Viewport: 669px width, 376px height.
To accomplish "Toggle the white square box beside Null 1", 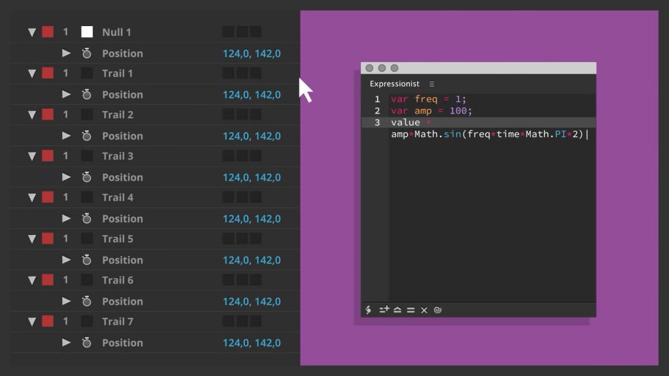I will tap(87, 32).
